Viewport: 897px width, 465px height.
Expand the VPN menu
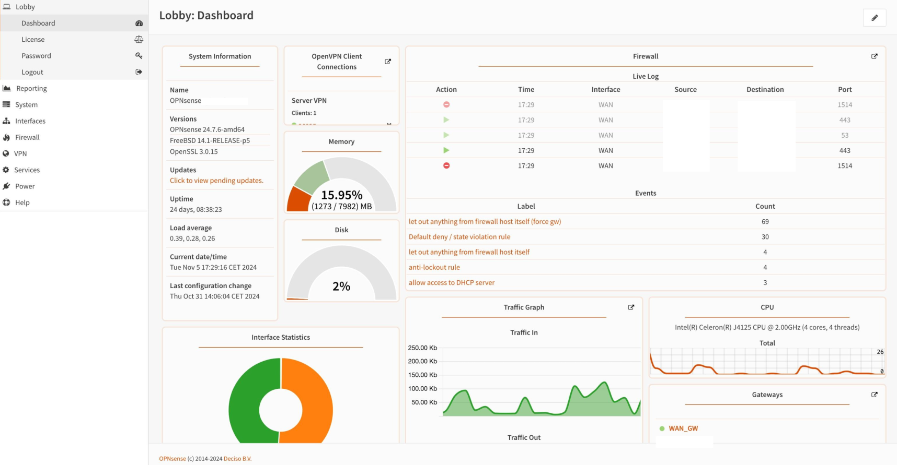74,153
